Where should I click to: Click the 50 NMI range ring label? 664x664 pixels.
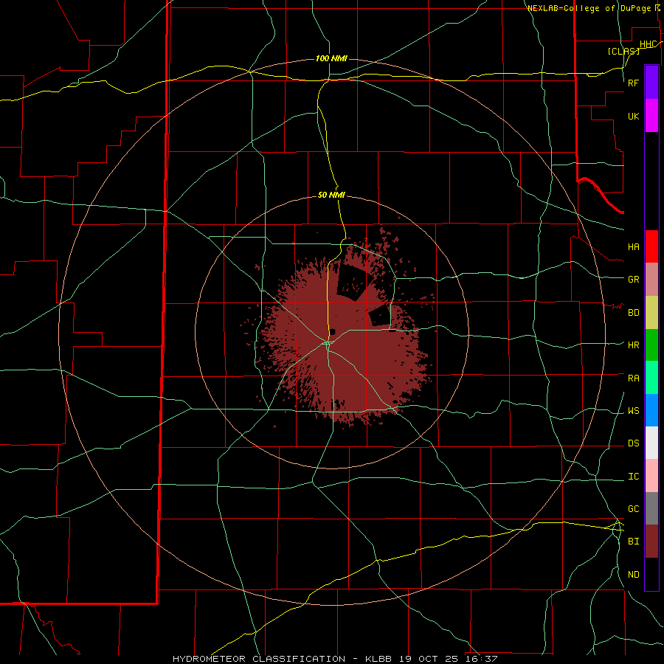coord(331,195)
